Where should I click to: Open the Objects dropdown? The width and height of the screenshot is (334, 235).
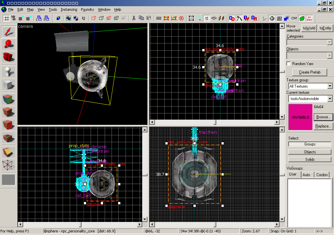pyautogui.click(x=329, y=56)
